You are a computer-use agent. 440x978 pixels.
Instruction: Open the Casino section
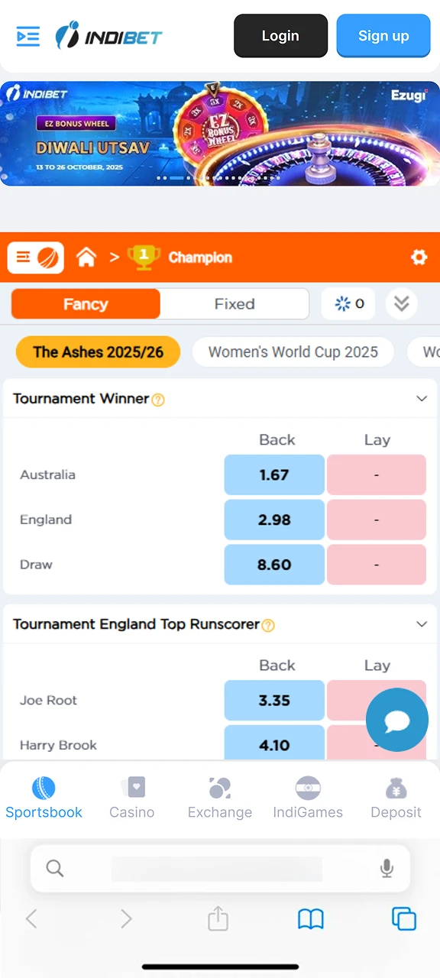pos(131,795)
